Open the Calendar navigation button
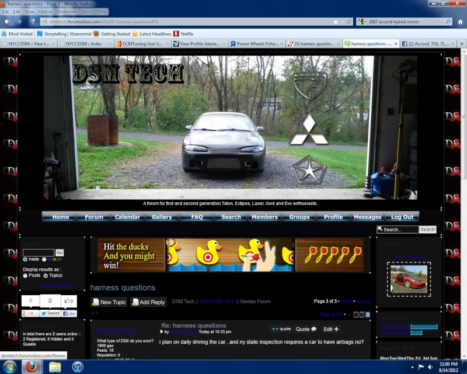This screenshot has height=374, width=467. pos(127,217)
